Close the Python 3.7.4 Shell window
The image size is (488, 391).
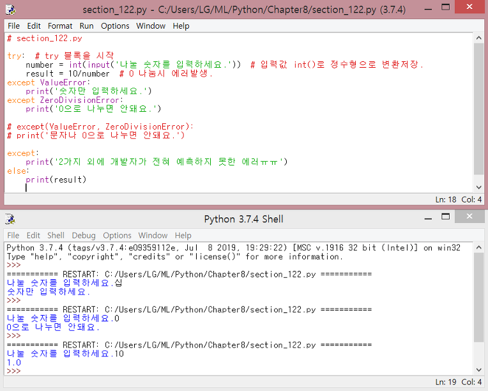pyautogui.click(x=469, y=216)
